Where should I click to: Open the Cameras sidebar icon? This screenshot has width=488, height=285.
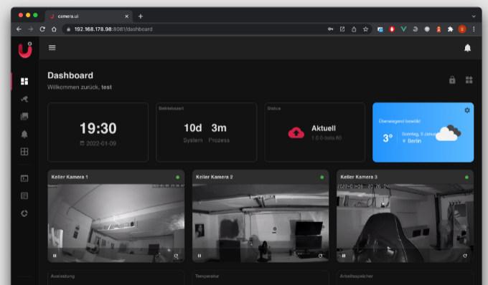pos(24,99)
